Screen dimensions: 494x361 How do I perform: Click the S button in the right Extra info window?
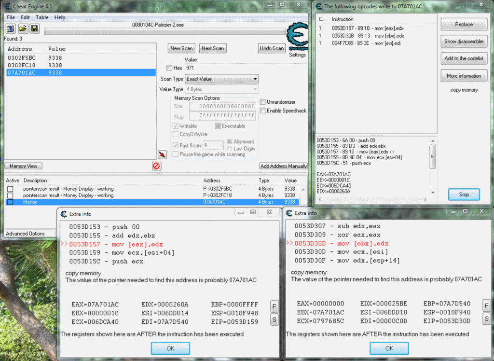coord(486,318)
